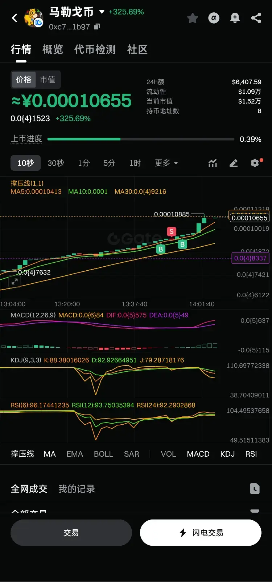The height and width of the screenshot is (582, 272).
Task: Toggle the MACD sub-indicator
Action: [x=198, y=454]
